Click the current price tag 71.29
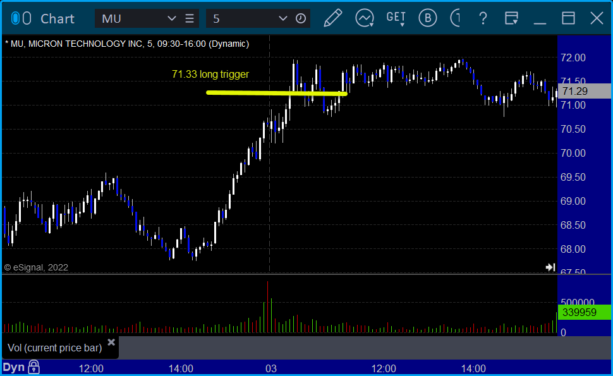The height and width of the screenshot is (376, 613). pos(585,91)
